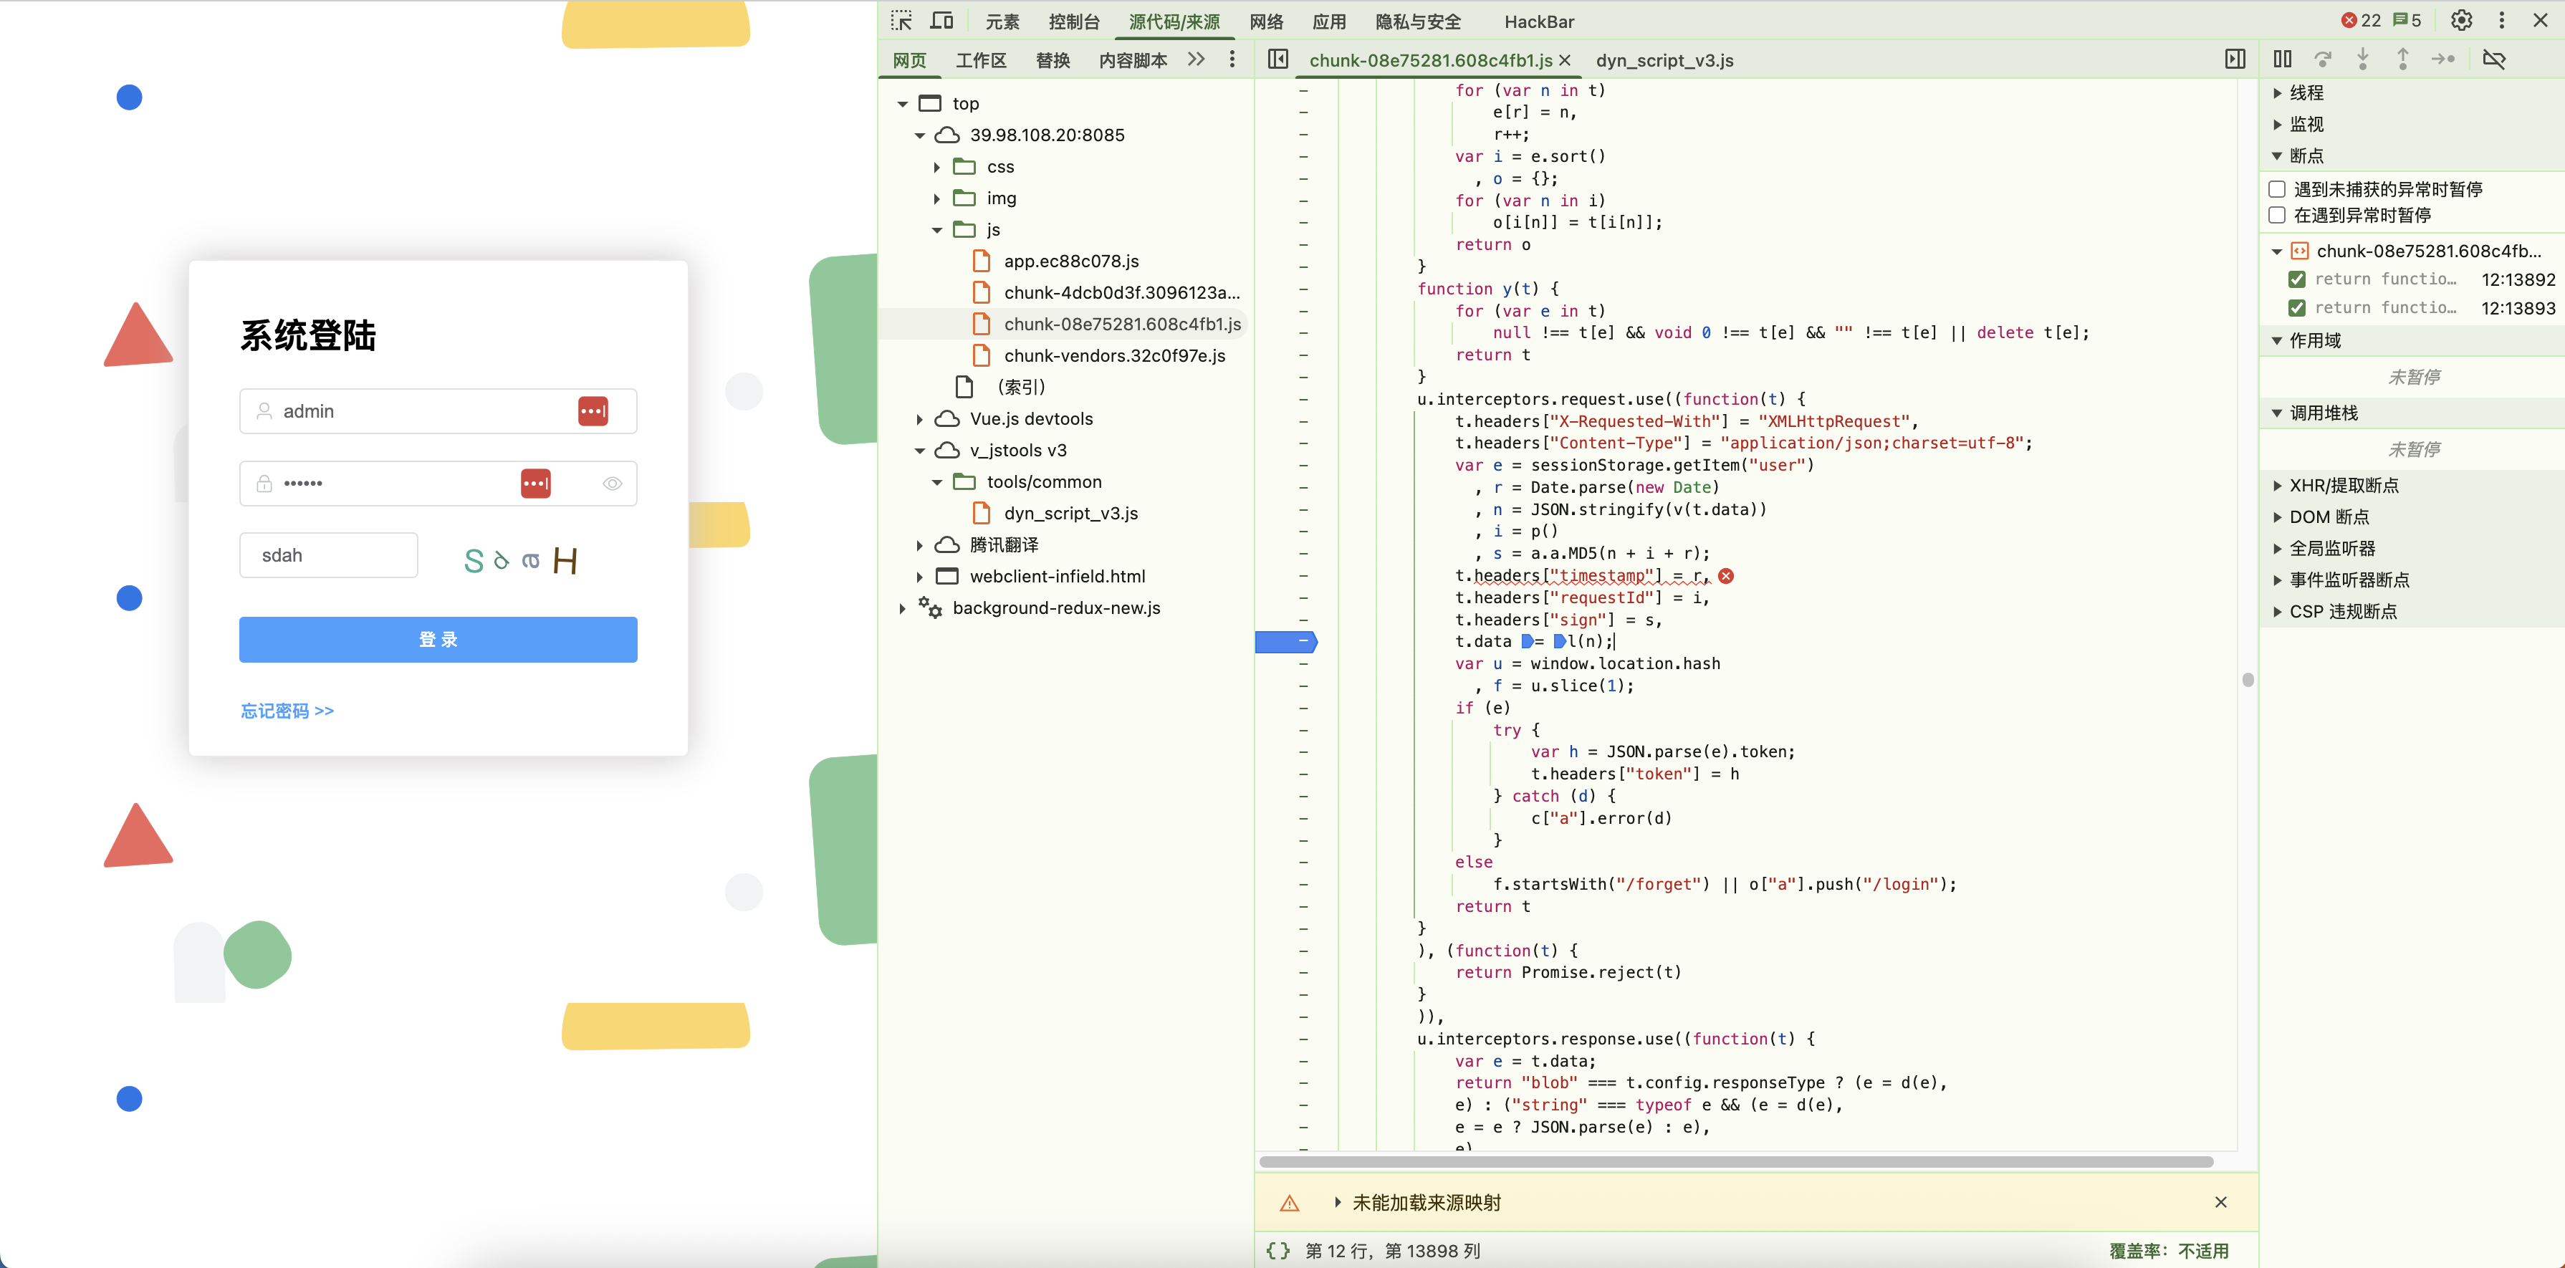Uncheck breakpoint at 12:13892
The width and height of the screenshot is (2565, 1268).
[x=2297, y=279]
